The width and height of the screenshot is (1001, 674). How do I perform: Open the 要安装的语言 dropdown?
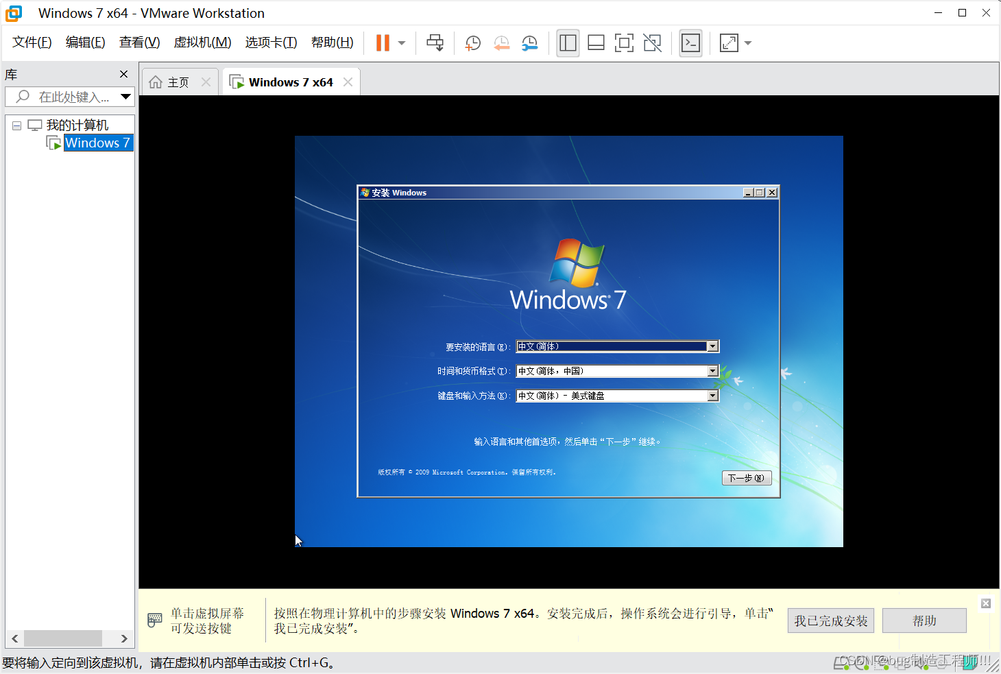coord(617,346)
